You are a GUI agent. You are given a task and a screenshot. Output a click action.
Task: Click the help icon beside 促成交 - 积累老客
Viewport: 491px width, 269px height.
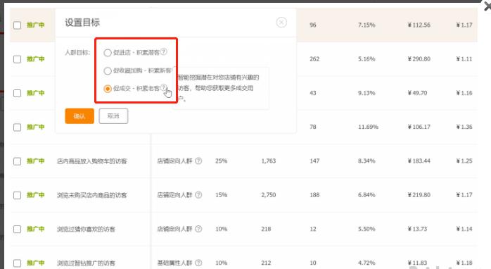click(163, 88)
